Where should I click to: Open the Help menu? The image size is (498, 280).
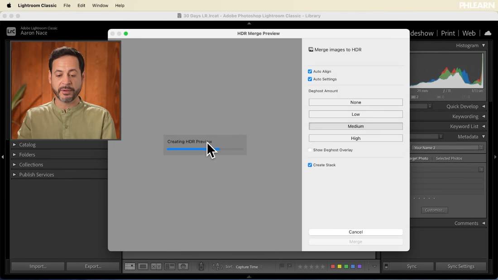pyautogui.click(x=120, y=5)
